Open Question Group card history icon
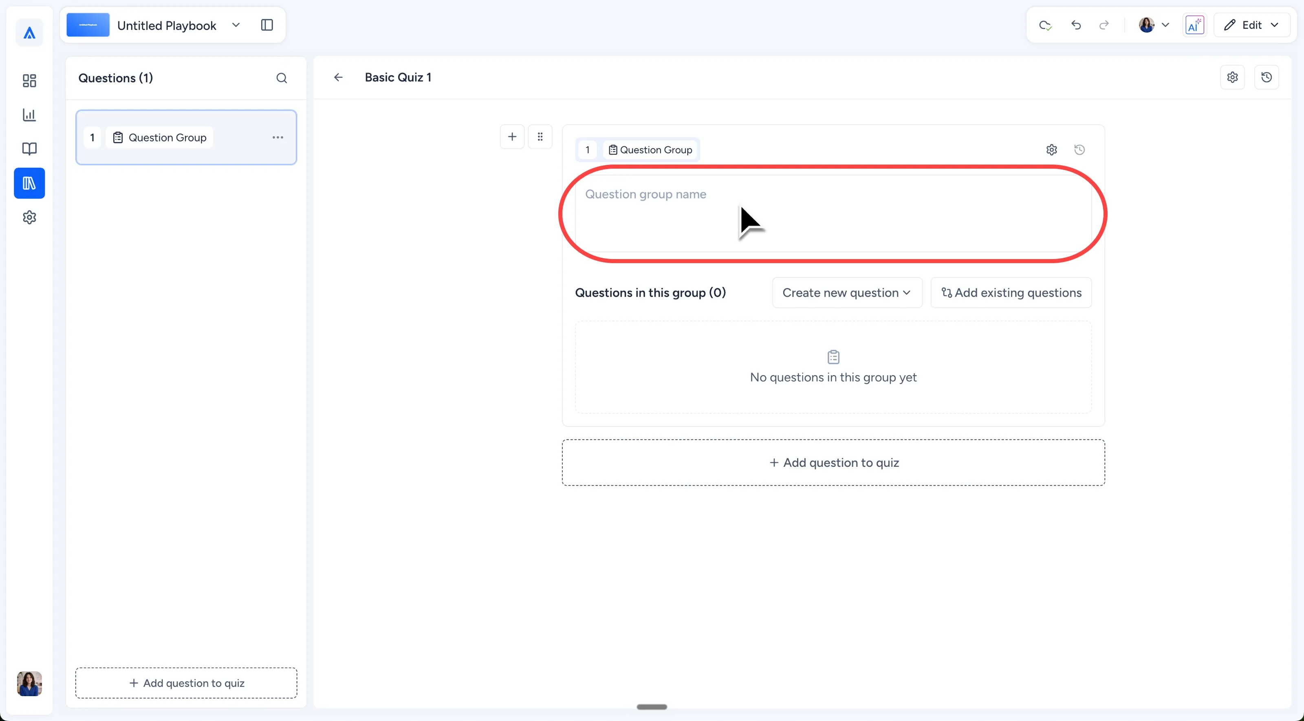The height and width of the screenshot is (721, 1304). 1080,150
